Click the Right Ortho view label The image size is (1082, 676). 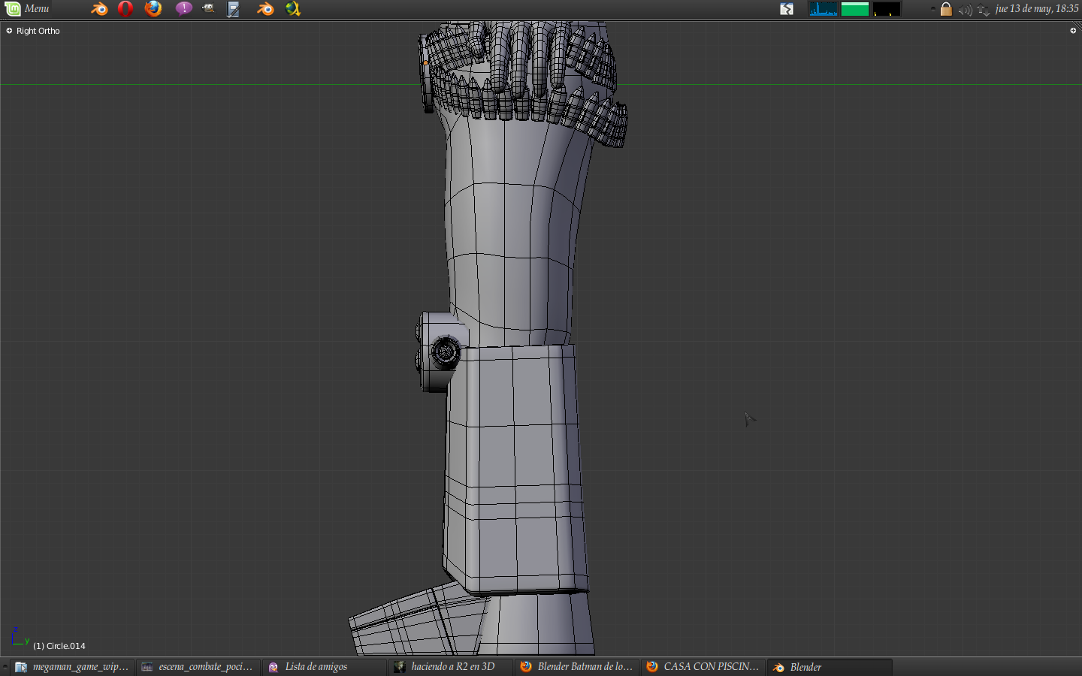(38, 31)
